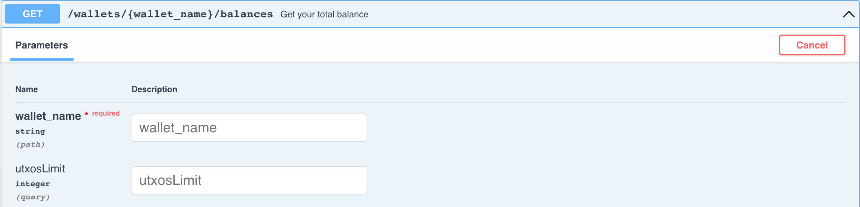
Task: Click the Description column header
Action: tap(154, 89)
